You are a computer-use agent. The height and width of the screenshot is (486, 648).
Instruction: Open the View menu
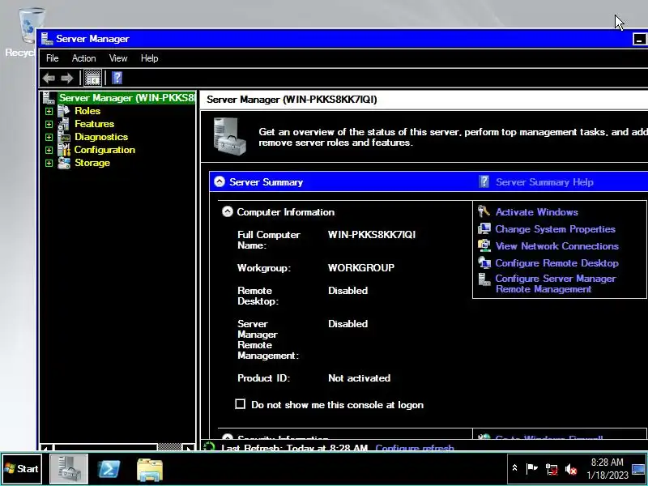[118, 58]
